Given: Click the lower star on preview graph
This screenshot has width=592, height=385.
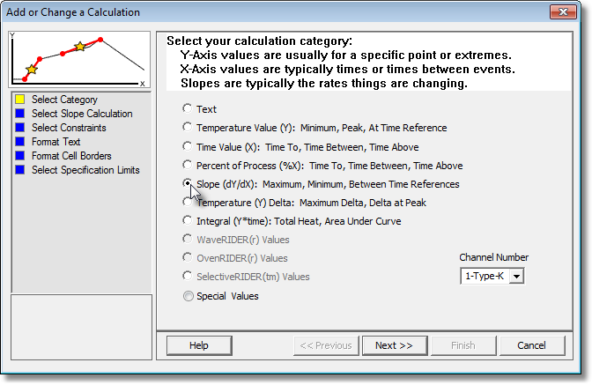Looking at the screenshot, I should [32, 70].
